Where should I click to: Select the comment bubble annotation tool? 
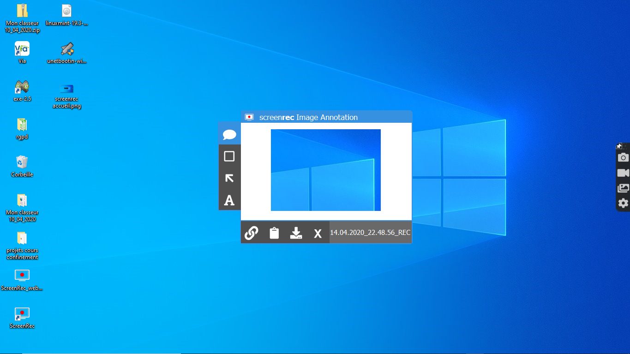pyautogui.click(x=229, y=134)
